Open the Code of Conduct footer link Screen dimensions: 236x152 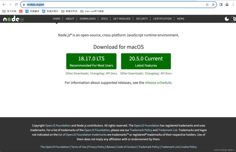pos(127,147)
